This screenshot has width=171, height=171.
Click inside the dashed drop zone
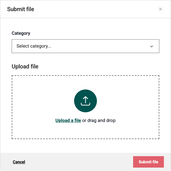[85, 107]
